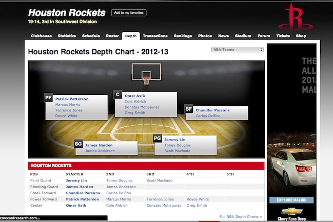
Task: Click Jeremy Lin in the court PG box
Action: click(x=175, y=139)
